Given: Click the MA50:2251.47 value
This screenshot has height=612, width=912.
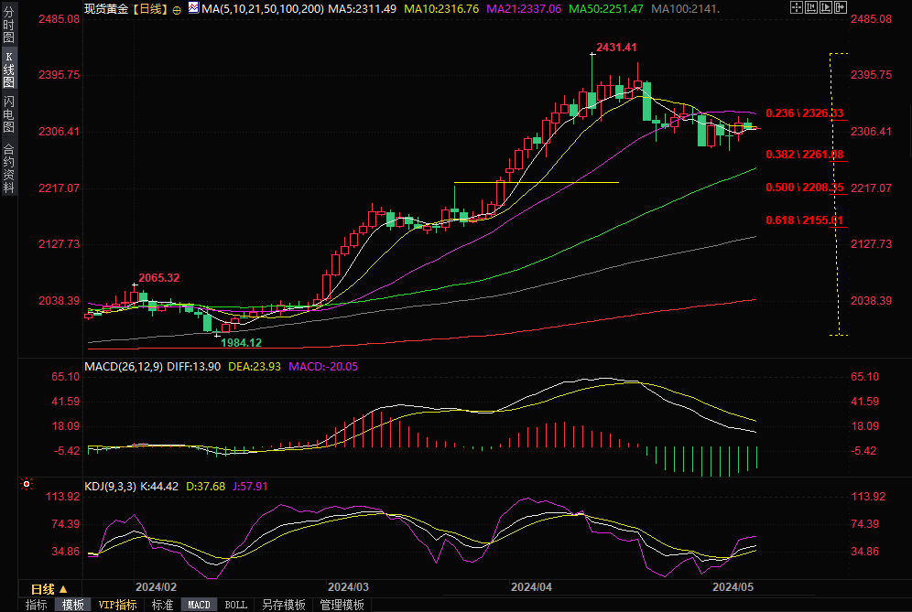Looking at the screenshot, I should [606, 9].
